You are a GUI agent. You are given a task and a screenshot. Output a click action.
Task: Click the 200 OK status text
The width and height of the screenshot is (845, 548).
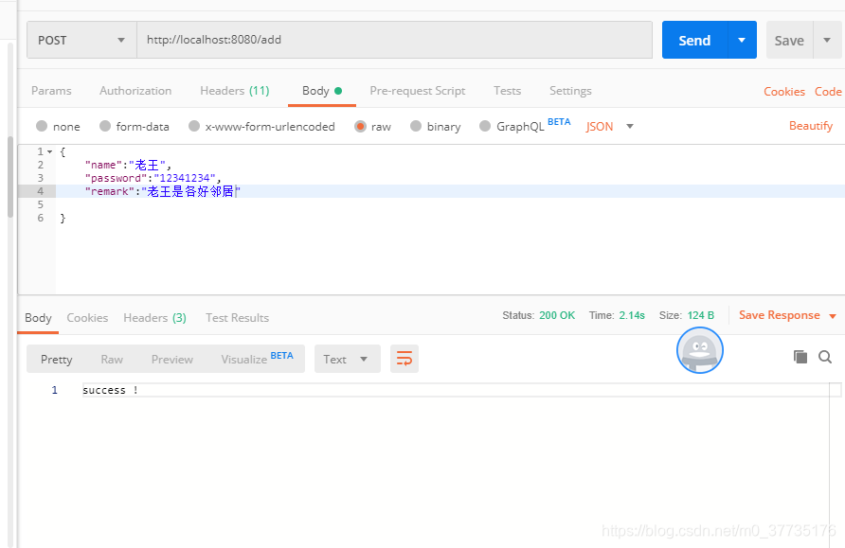(557, 315)
